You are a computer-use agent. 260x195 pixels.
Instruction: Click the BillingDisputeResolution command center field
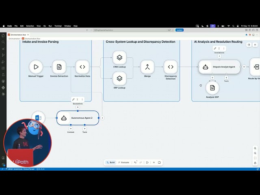tap(130, 30)
